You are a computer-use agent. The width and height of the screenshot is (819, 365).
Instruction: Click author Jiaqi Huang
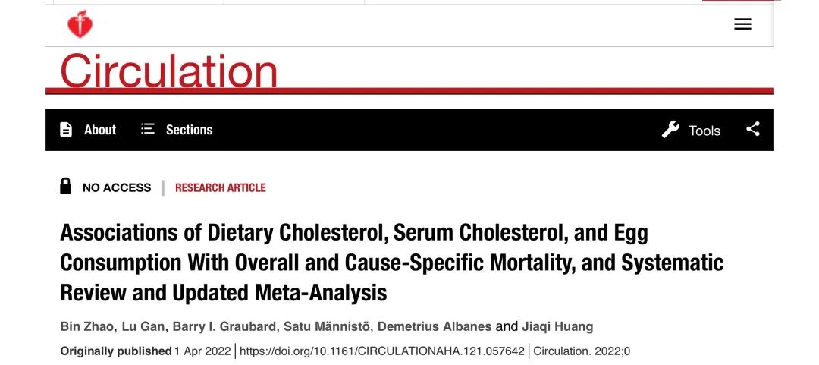click(x=557, y=327)
